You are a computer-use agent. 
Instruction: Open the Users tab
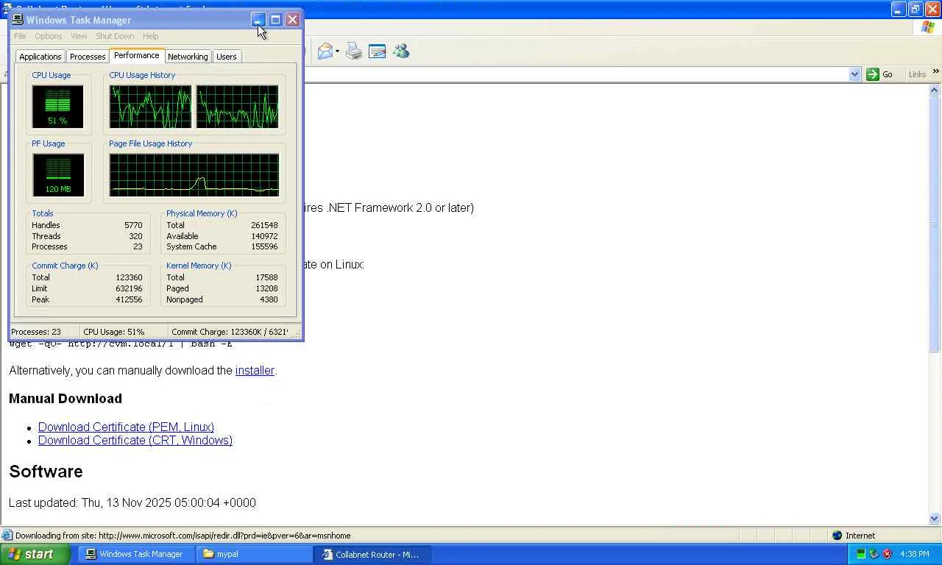click(x=227, y=57)
